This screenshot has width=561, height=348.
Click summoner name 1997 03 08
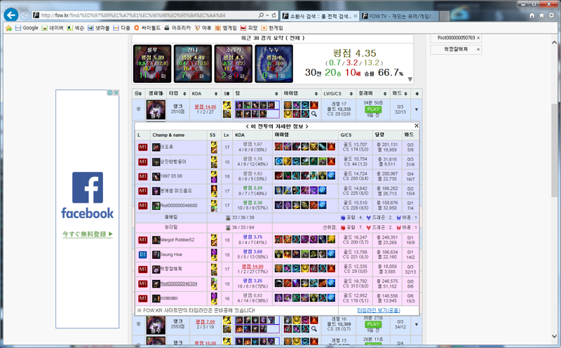171,176
